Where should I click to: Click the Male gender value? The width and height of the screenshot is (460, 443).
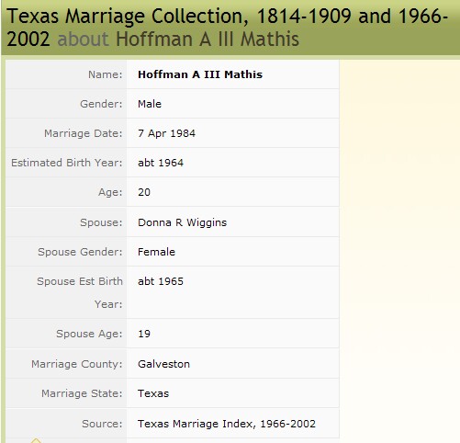click(x=150, y=104)
